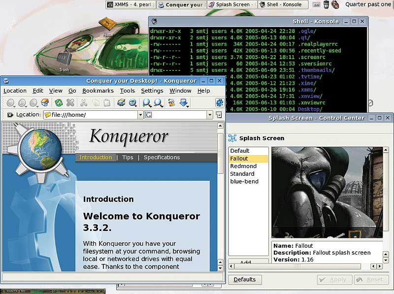394x294 pixels.
Task: Click the .recently-used entry in Konsole
Action: (x=319, y=51)
